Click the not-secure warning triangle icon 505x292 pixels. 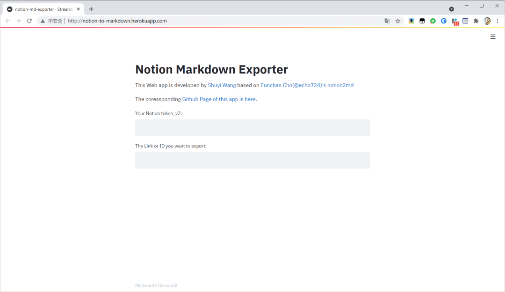43,21
